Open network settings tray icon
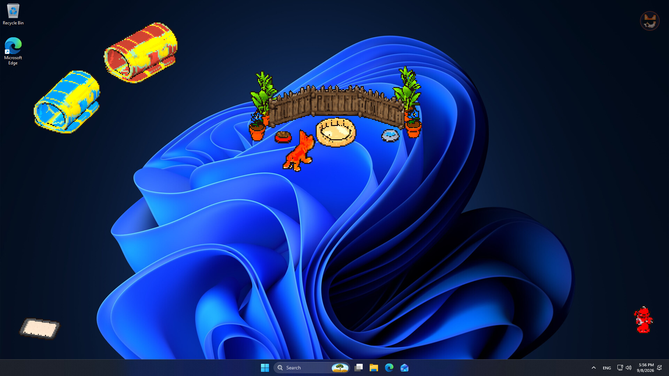The image size is (669, 376). [x=620, y=368]
